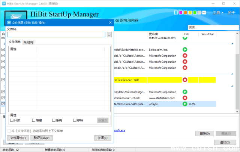Pick the magenta color swatch

coord(181,13)
